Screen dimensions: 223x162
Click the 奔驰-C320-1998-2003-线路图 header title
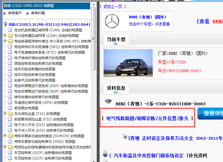29,6
